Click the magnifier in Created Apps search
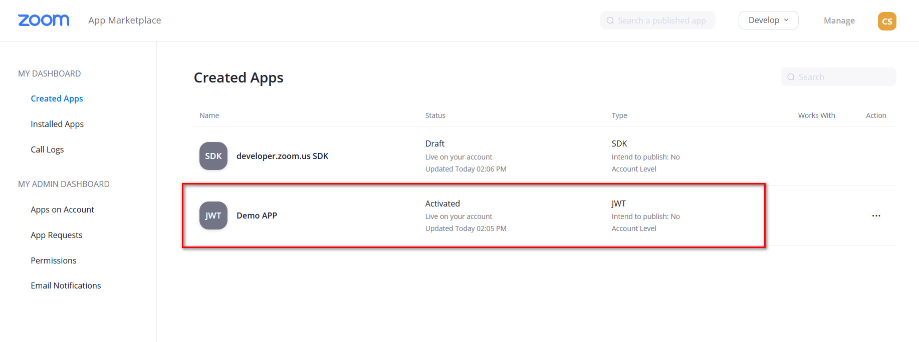The image size is (919, 342). coord(791,77)
